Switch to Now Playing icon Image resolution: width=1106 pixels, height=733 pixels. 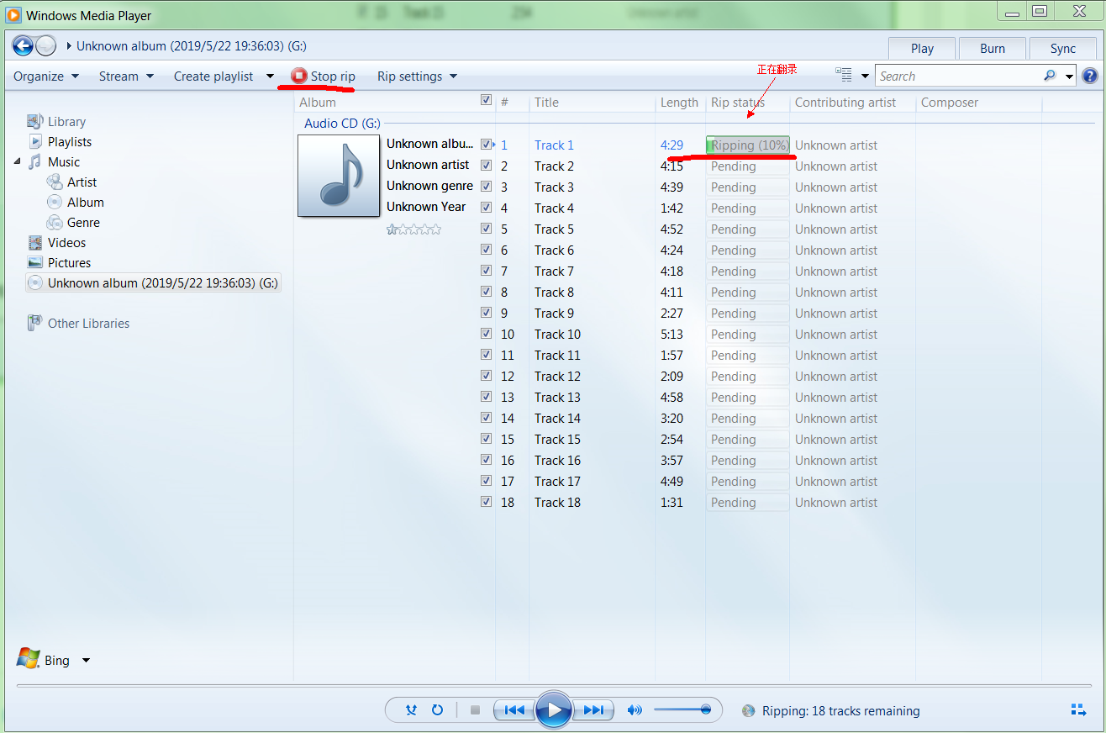(x=1078, y=710)
